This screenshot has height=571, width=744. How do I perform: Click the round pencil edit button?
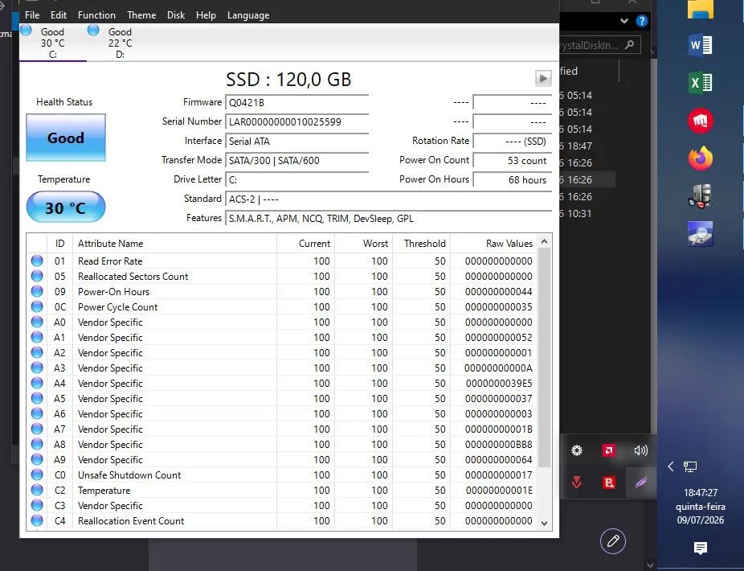tap(613, 540)
